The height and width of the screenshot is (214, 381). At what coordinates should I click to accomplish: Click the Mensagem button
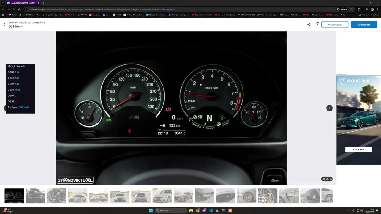pos(364,25)
